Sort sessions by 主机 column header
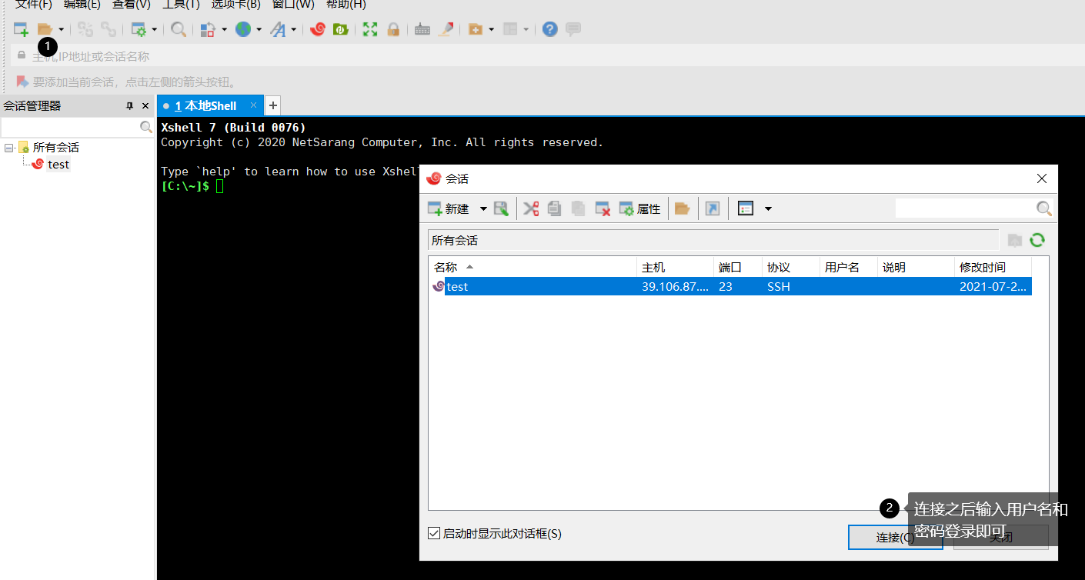Screen dimensions: 1085x580 [x=675, y=267]
